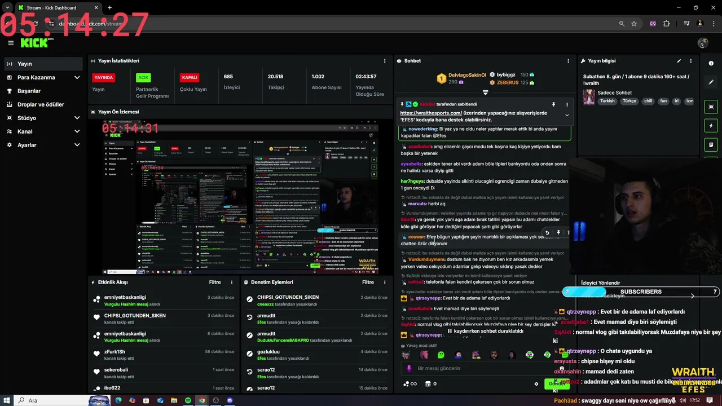The height and width of the screenshot is (406, 722).
Task: Open Etkinlik Akışı three-dot menu
Action: point(231,282)
